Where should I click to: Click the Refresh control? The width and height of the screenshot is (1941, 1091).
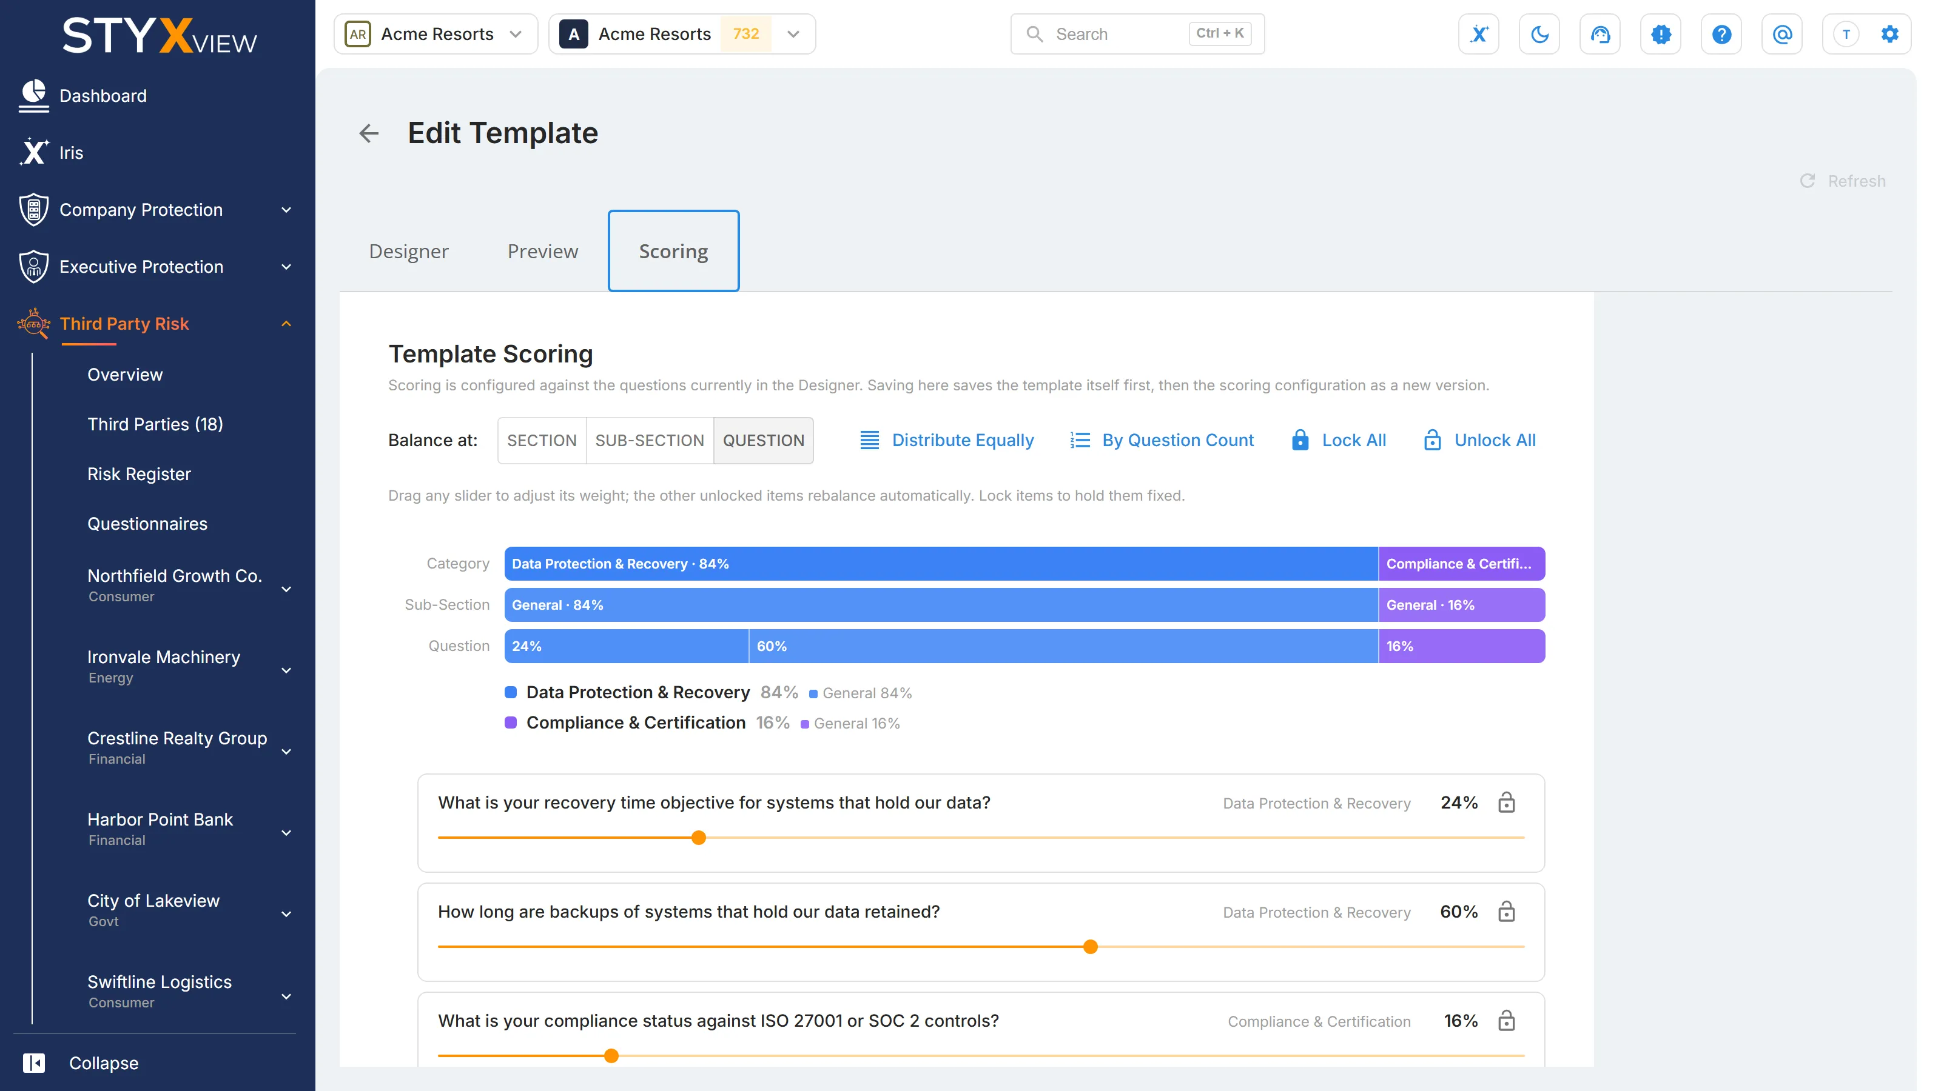coord(1842,181)
